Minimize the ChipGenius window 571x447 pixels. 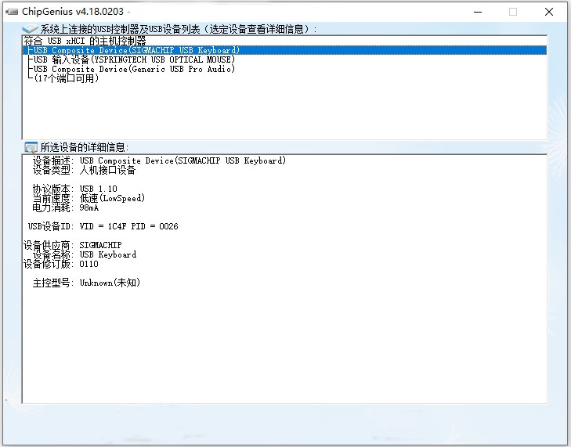point(477,12)
